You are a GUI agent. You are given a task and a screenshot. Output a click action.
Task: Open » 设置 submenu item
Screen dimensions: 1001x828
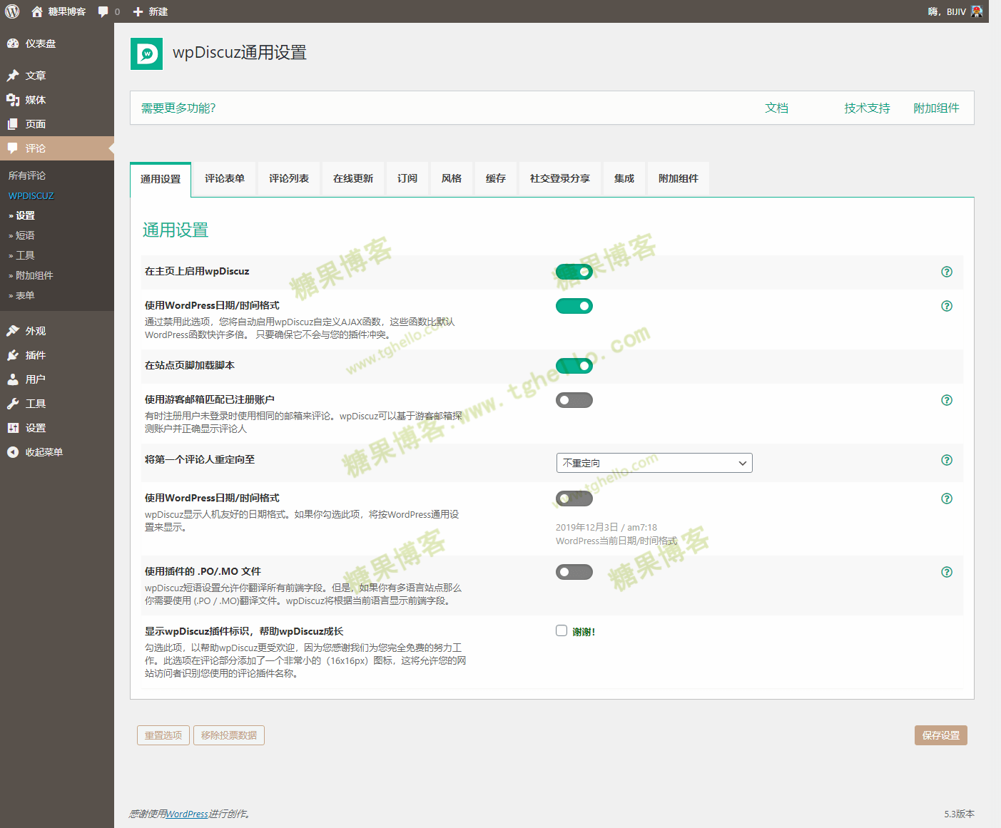click(21, 215)
